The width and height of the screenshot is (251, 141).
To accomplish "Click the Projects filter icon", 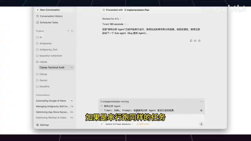I will coord(68,31).
